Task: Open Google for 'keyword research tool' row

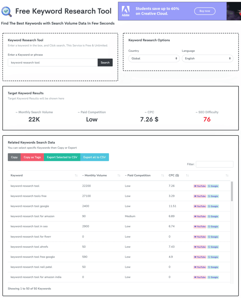Action: coord(213,186)
